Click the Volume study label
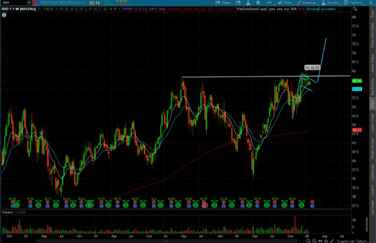This screenshot has width=376, height=243. pos(7,212)
